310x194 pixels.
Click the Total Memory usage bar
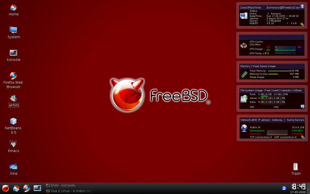278,71
